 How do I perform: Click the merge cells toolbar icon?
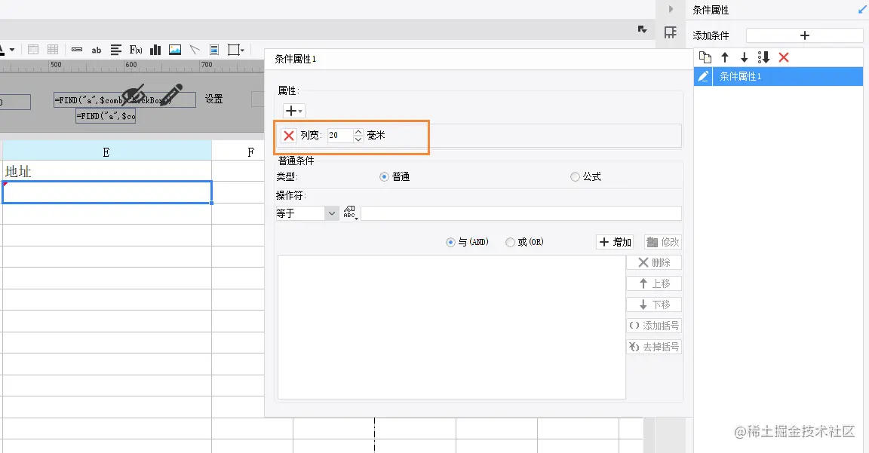(33, 50)
